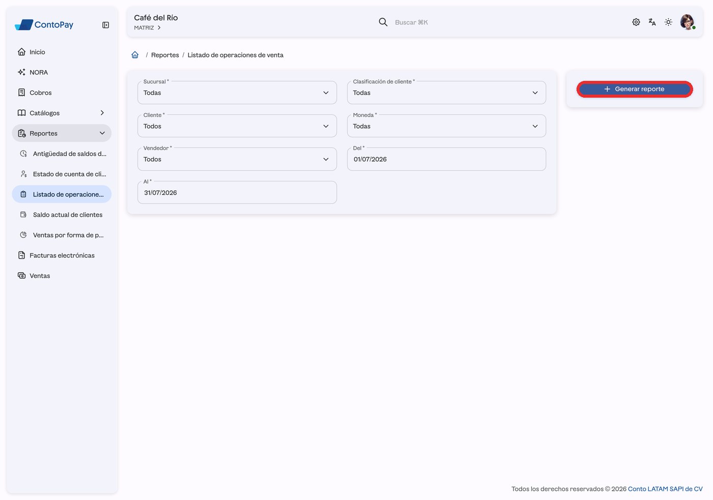The height and width of the screenshot is (500, 713).
Task: Open the user avatar menu
Action: point(688,22)
